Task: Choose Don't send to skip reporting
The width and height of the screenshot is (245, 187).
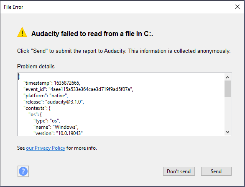Action: (179, 171)
